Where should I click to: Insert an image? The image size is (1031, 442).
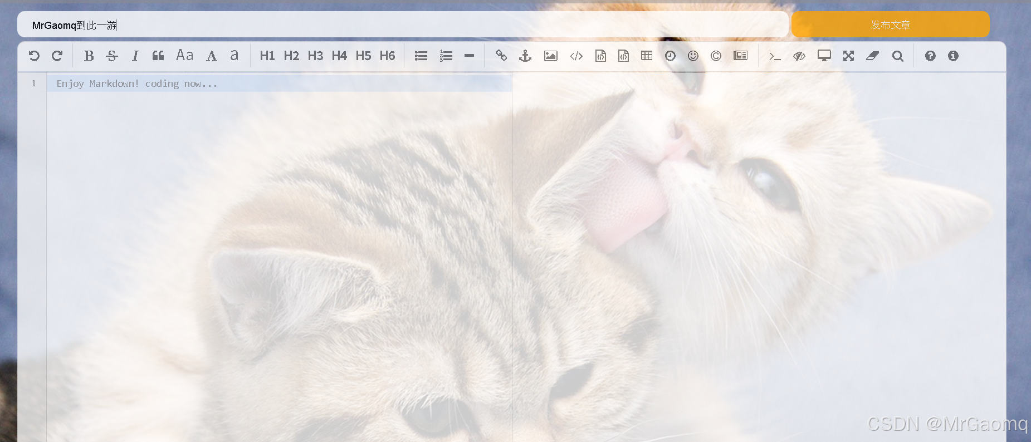pyautogui.click(x=550, y=56)
